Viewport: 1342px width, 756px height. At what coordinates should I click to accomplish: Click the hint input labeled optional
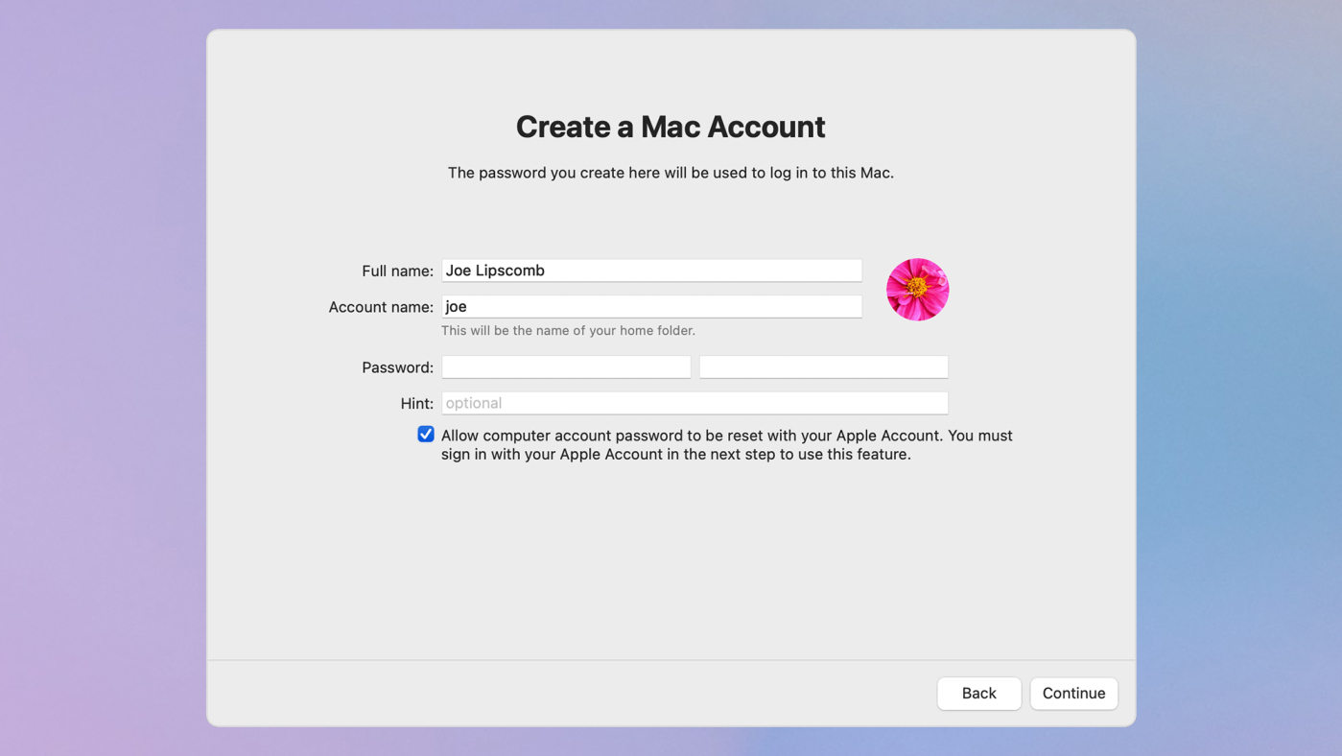coord(694,402)
